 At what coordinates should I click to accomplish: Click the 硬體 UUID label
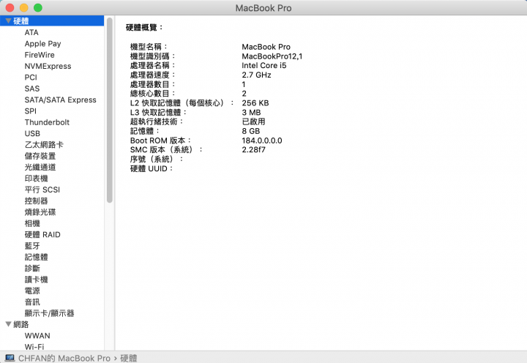click(152, 168)
